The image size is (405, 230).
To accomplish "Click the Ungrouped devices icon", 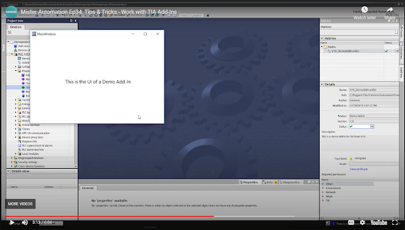I will click(16, 158).
